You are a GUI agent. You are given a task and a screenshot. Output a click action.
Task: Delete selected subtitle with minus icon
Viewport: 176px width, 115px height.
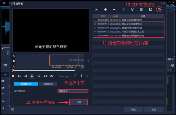point(114,10)
